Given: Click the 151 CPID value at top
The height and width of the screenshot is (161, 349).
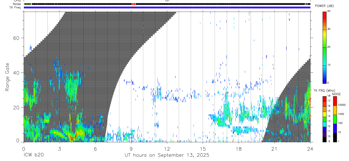Looking at the screenshot, I should click(x=167, y=1).
